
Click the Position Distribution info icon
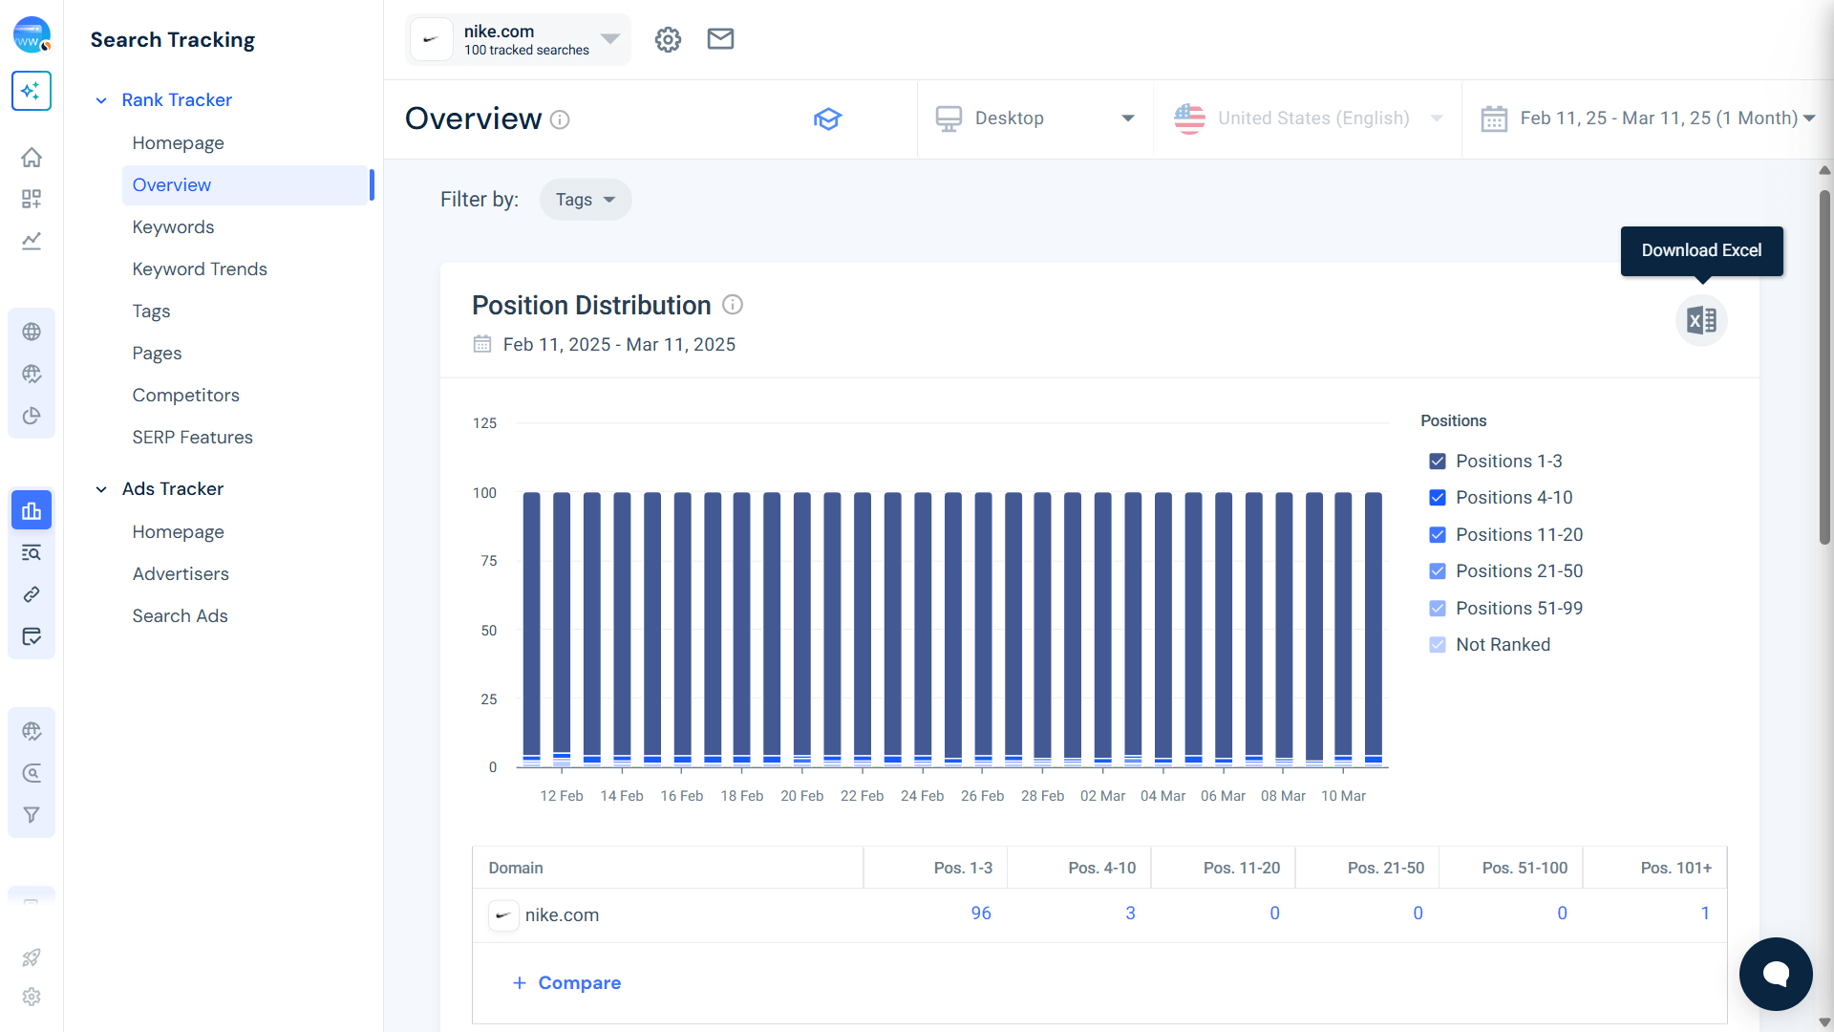[733, 305]
